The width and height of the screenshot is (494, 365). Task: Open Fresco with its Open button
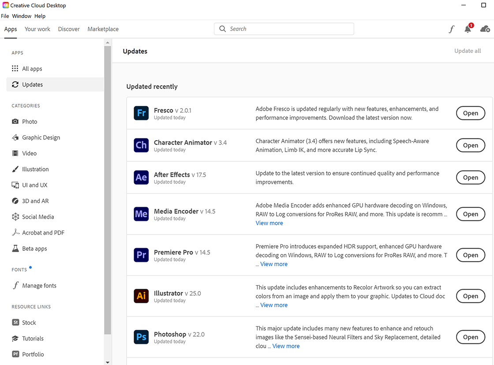(470, 113)
